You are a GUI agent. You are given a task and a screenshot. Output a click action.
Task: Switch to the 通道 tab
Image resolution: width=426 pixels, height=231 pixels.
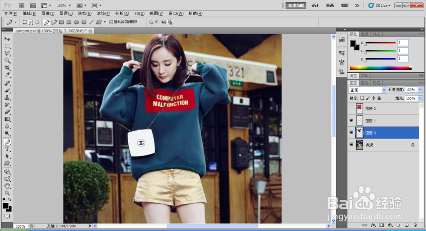[x=365, y=83]
